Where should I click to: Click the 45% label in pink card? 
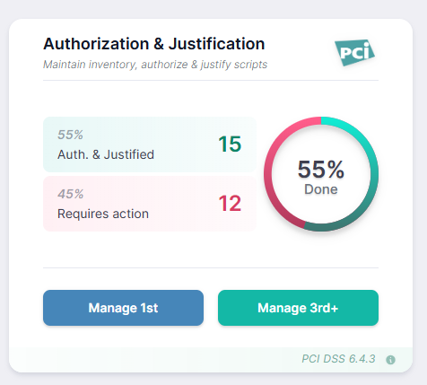pyautogui.click(x=71, y=194)
